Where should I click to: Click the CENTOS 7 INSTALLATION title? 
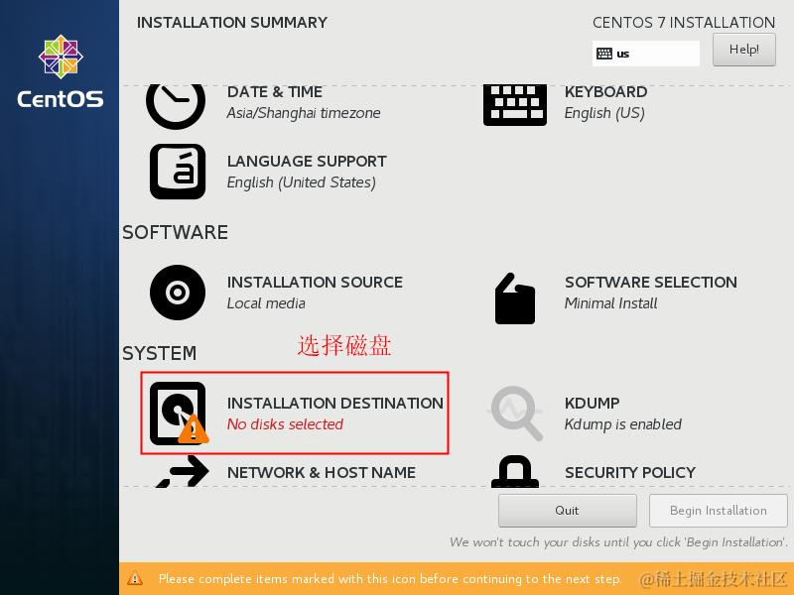pyautogui.click(x=684, y=23)
